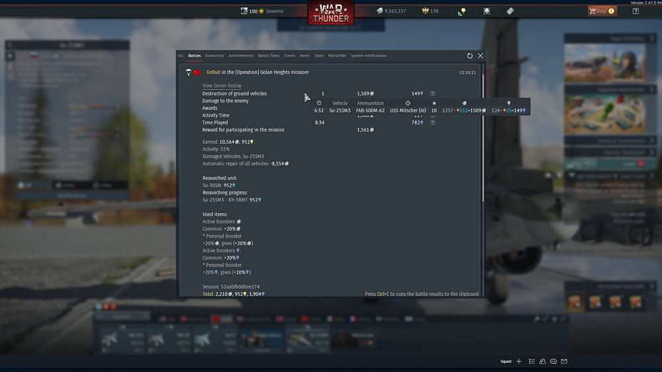Click the Total earnings line
Viewport: 662px width, 372px height.
[x=234, y=294]
